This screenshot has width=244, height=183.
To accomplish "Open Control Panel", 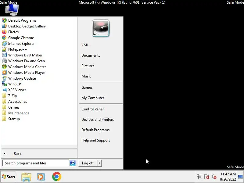I will (92, 109).
